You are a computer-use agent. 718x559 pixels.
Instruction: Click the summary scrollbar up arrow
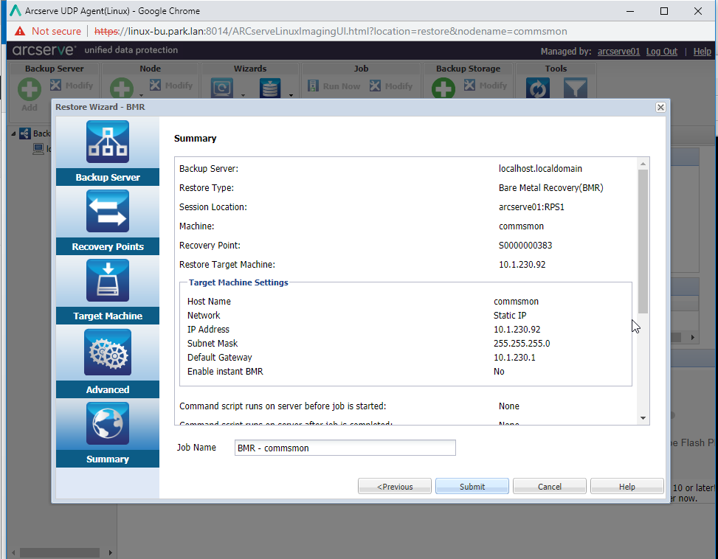[643, 164]
